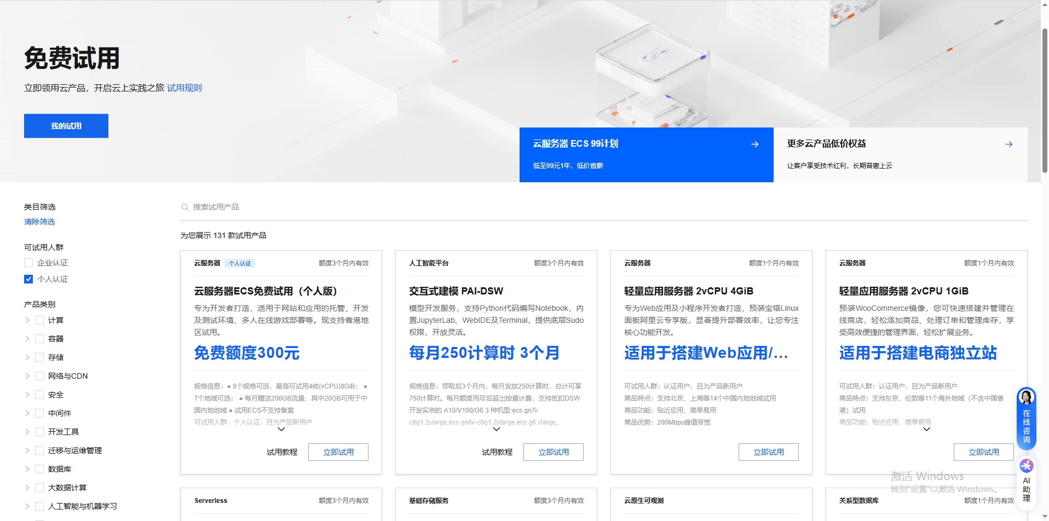Open 试用教程 for 云服务器ECS免费试用

282,452
